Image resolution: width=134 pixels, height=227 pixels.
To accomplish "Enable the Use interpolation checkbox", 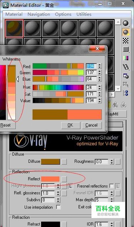I will click(58, 207).
